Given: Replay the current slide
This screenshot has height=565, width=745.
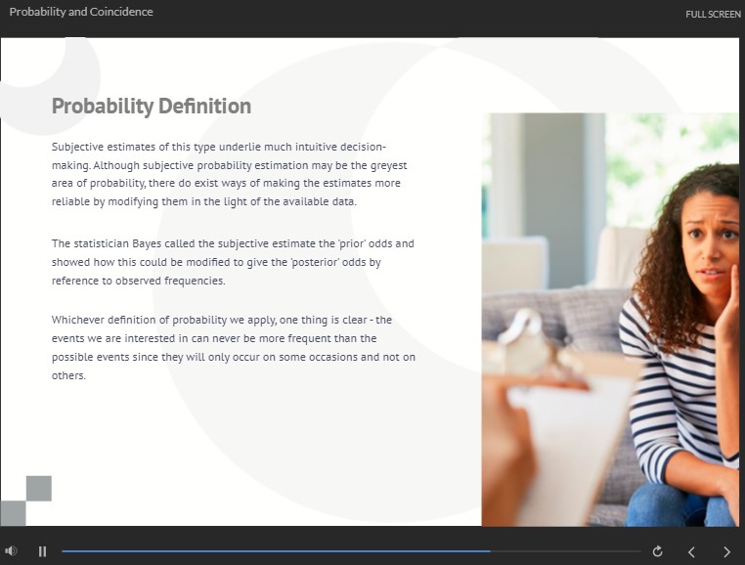Looking at the screenshot, I should coord(658,551).
